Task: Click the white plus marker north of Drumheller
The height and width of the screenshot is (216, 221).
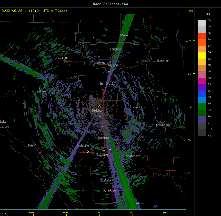Action: tap(157, 96)
